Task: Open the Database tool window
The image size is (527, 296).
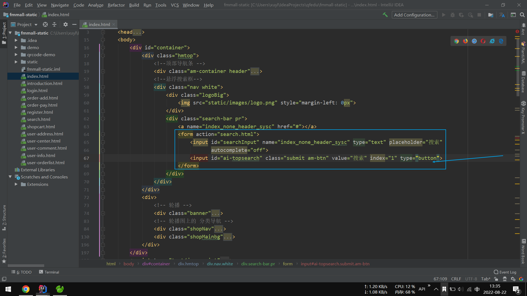Action: pos(523,82)
